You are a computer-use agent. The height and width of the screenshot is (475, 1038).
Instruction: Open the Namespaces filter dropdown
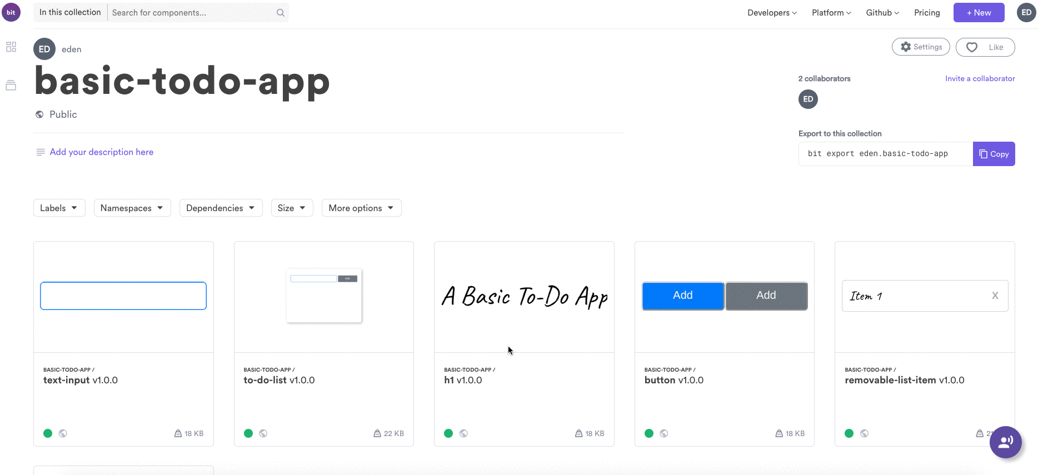pos(132,208)
